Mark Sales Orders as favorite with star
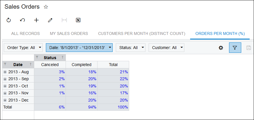This screenshot has height=120, width=254. [46, 7]
